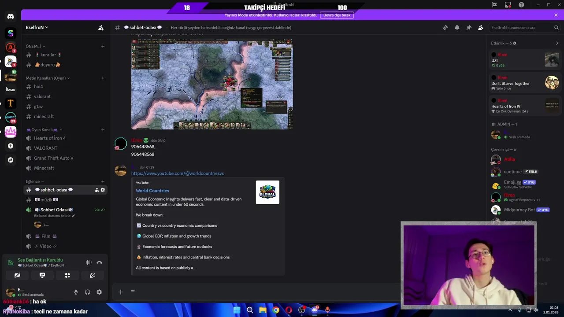Add channel to Metin Kanalları (Oyun)
Viewport: 564px width, 317px height.
(x=103, y=78)
